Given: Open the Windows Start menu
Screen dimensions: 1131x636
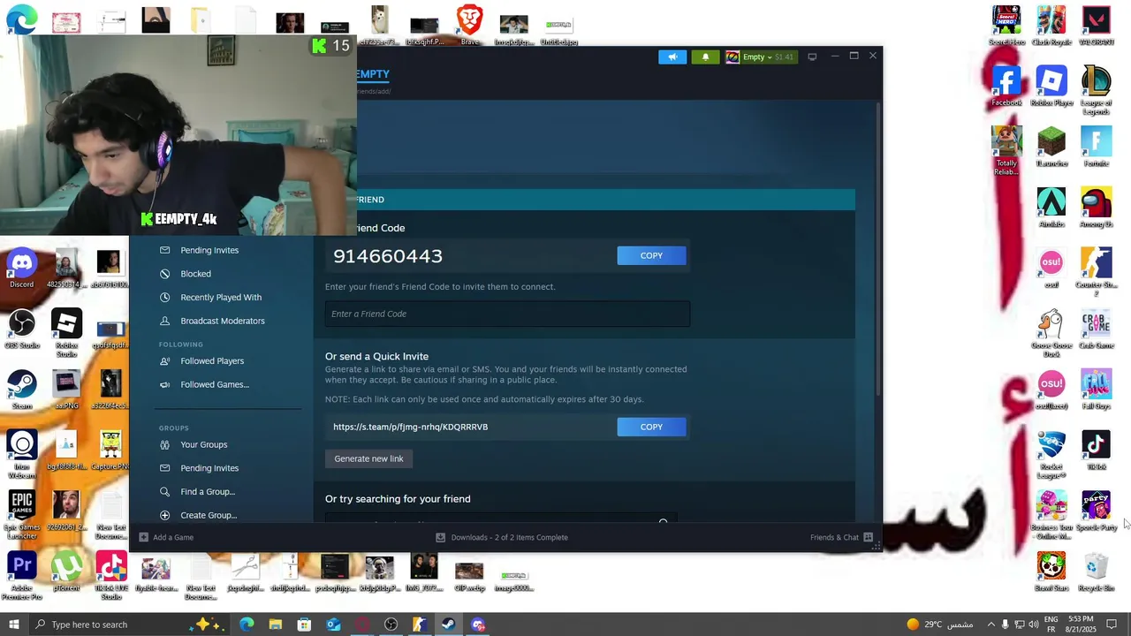Looking at the screenshot, I should coord(13,625).
